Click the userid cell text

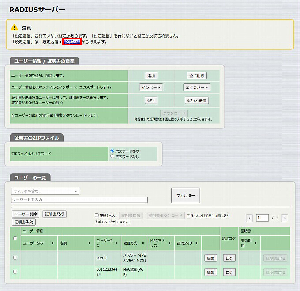[101, 258]
